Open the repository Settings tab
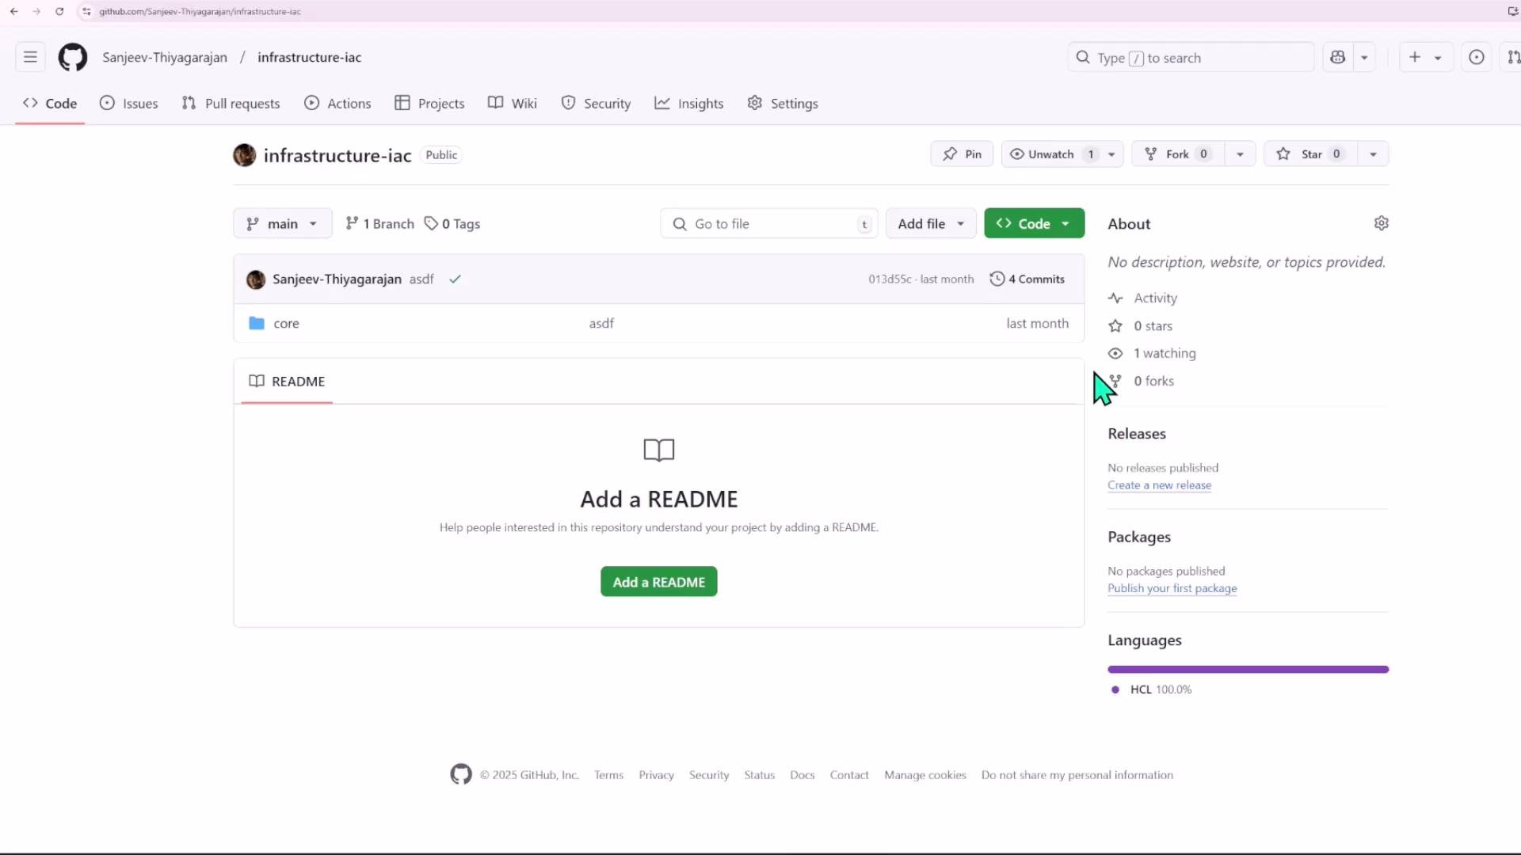This screenshot has width=1521, height=855. [783, 104]
